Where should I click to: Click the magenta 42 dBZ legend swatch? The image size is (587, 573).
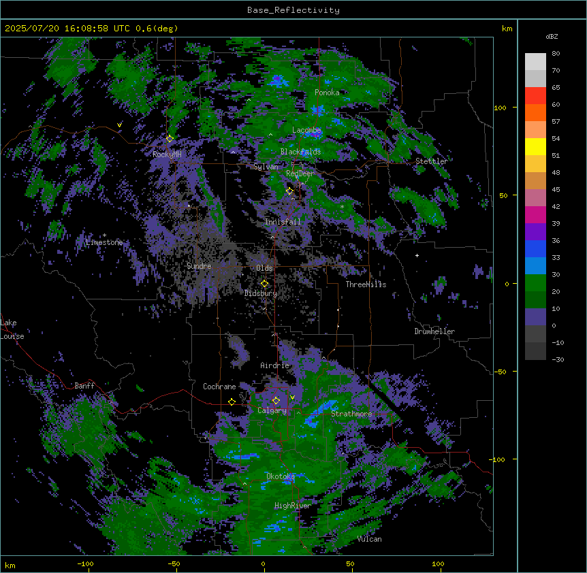pos(535,214)
